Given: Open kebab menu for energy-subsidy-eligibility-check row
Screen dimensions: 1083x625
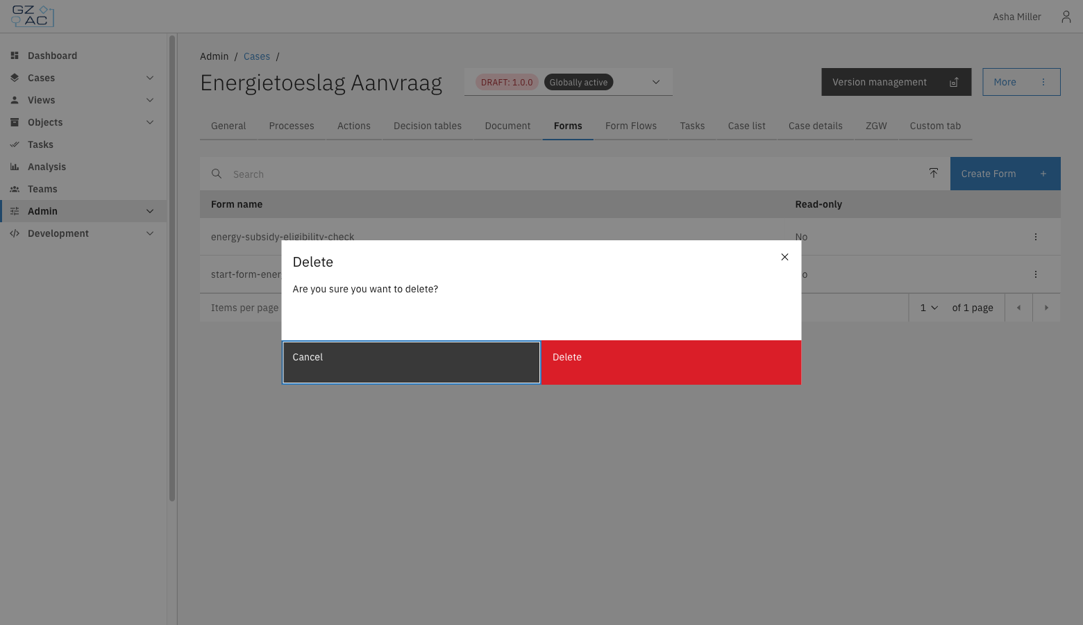Looking at the screenshot, I should pos(1036,237).
